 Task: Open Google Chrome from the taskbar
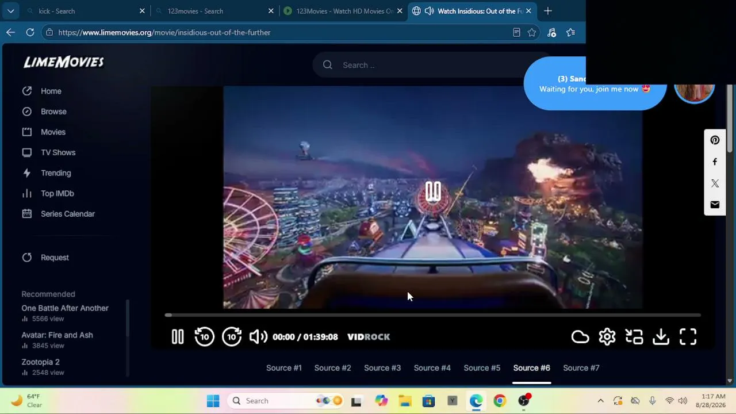click(x=500, y=401)
